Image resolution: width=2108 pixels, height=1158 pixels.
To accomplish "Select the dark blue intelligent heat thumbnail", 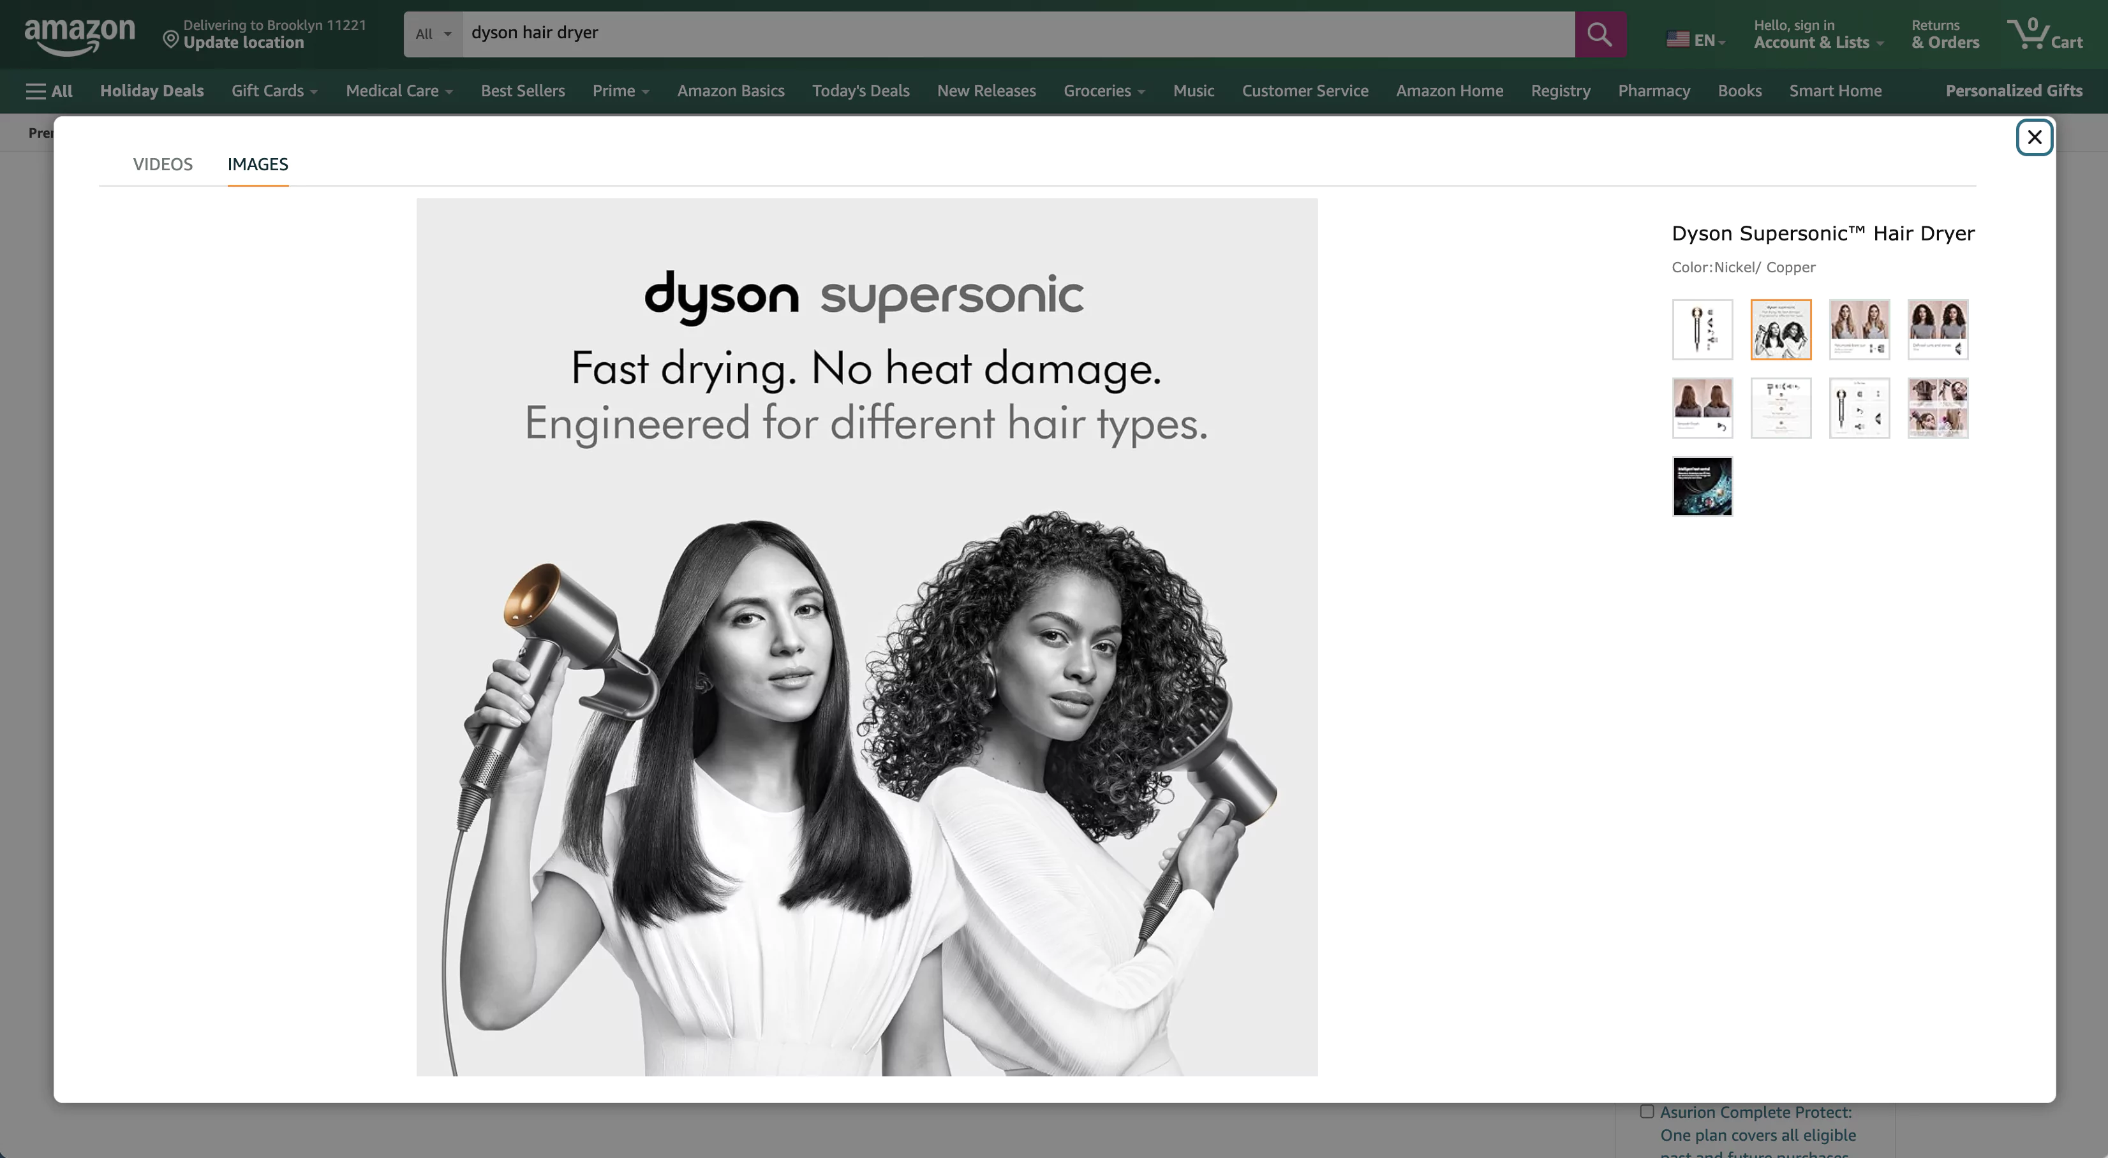I will point(1702,487).
